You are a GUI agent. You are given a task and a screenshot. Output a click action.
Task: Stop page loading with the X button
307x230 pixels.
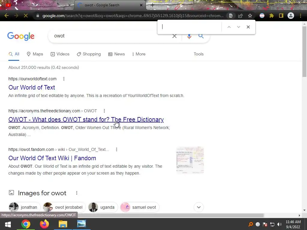coord(26,16)
